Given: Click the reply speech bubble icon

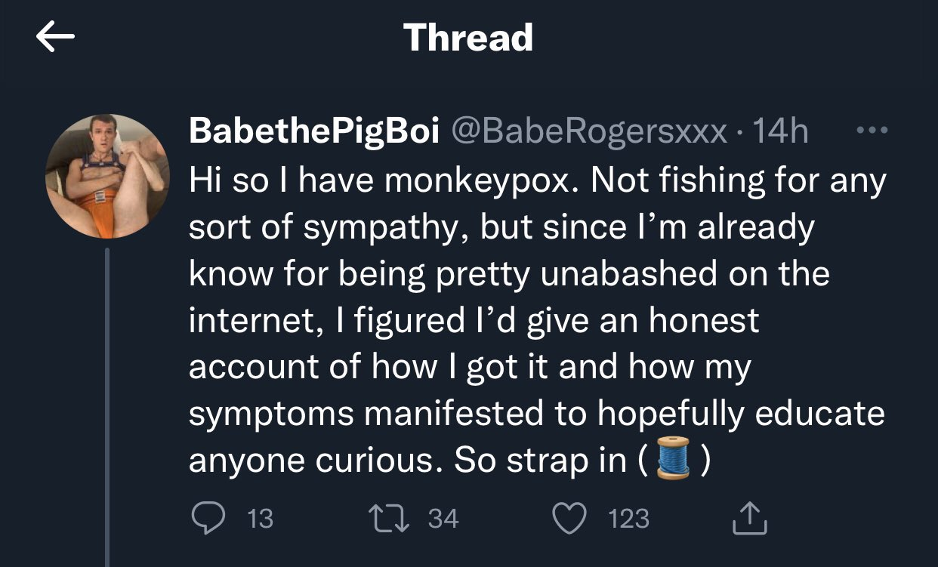Looking at the screenshot, I should coord(206,518).
